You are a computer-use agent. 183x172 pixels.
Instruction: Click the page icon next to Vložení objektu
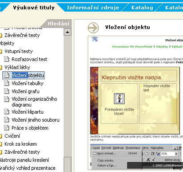coord(6,75)
